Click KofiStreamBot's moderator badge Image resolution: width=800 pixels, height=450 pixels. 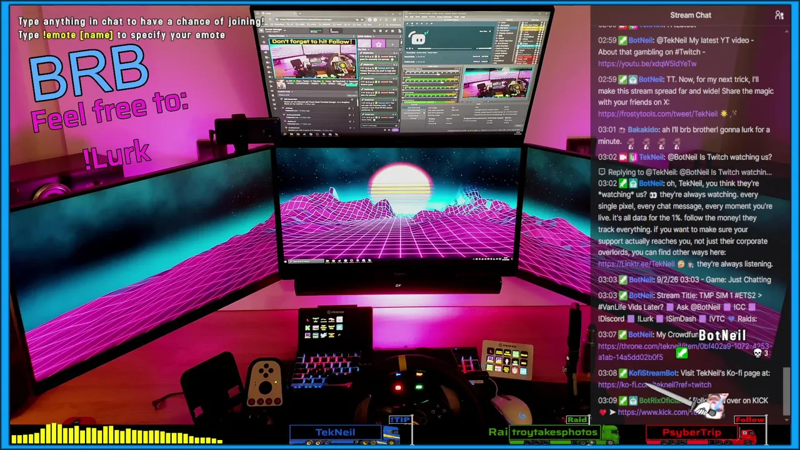tap(622, 373)
